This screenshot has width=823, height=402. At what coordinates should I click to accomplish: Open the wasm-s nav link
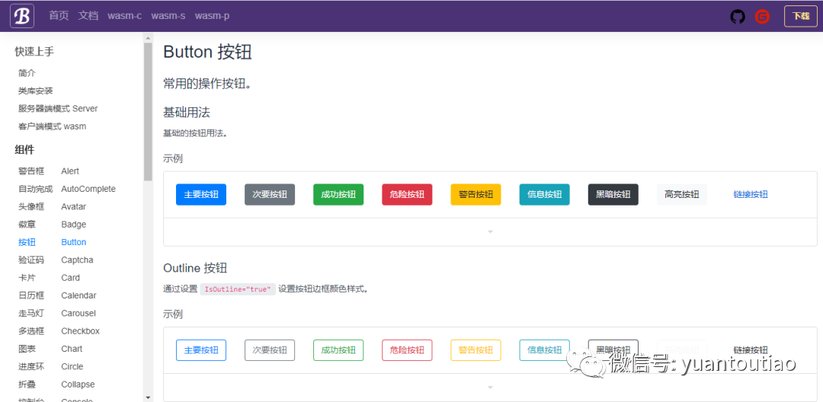(x=168, y=16)
